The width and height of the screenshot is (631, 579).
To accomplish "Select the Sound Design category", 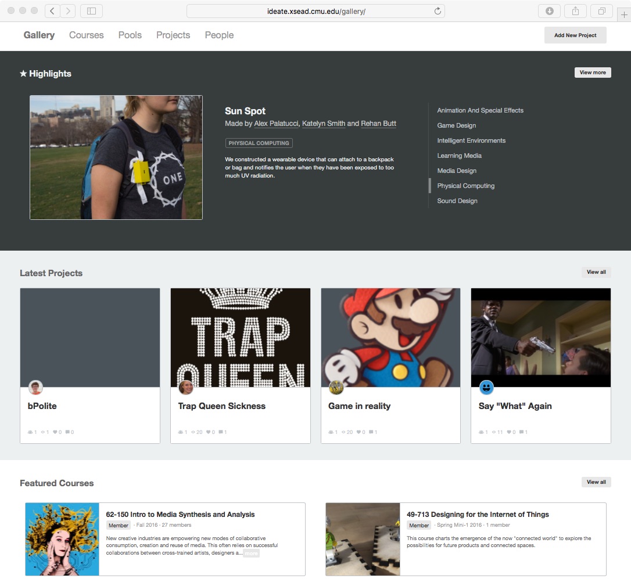I will 457,201.
